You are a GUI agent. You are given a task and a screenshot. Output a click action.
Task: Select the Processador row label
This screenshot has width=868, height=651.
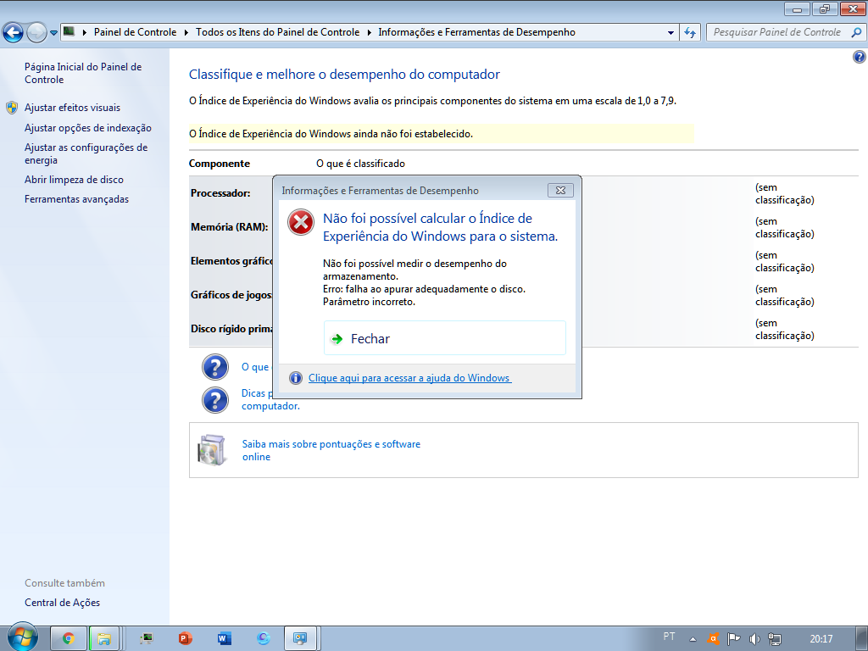coord(220,192)
